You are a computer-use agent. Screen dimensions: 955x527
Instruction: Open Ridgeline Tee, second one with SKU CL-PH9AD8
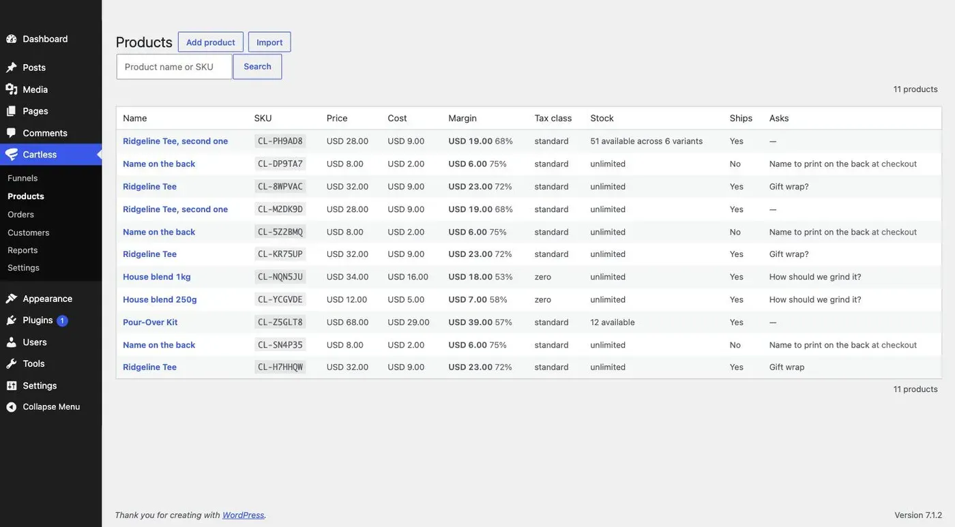[175, 141]
